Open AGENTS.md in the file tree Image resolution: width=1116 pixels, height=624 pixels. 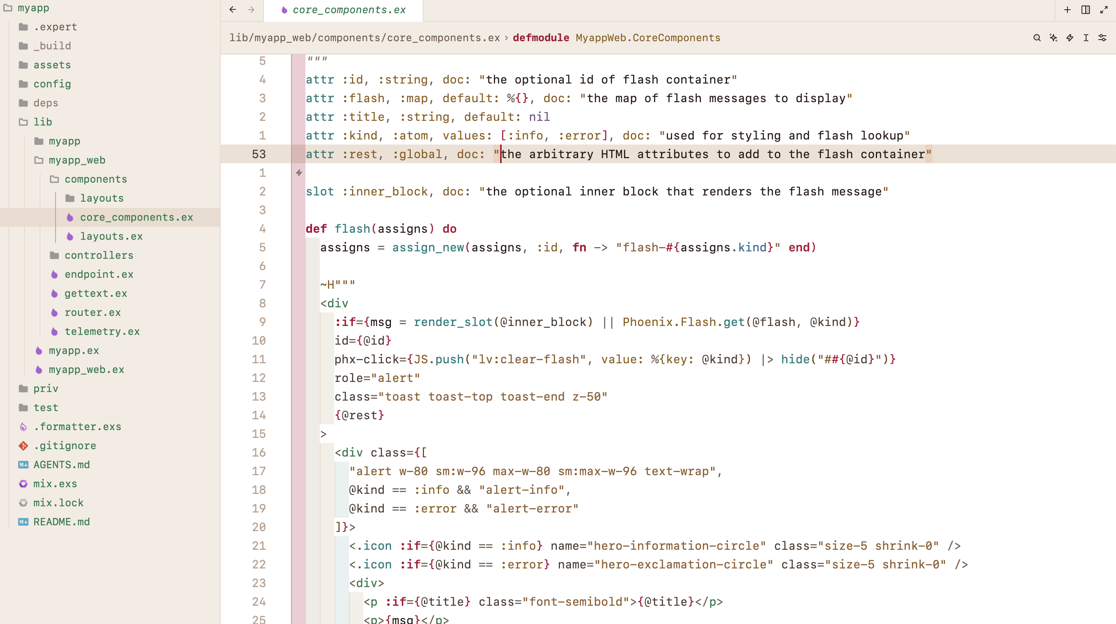click(61, 465)
